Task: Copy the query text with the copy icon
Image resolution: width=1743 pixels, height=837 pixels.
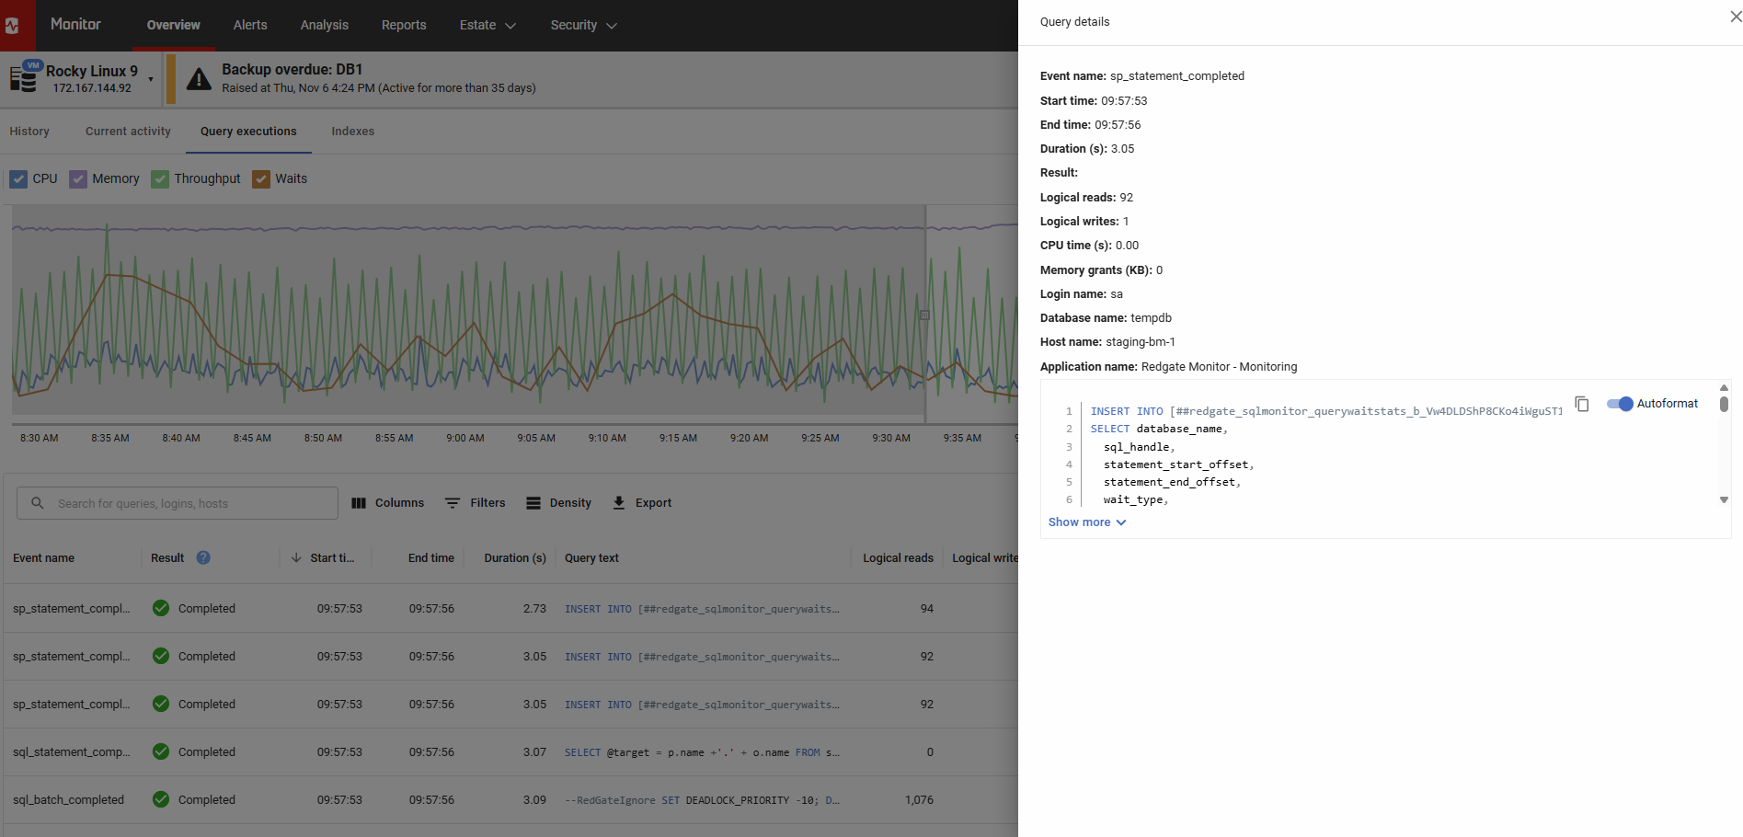Action: (x=1581, y=404)
